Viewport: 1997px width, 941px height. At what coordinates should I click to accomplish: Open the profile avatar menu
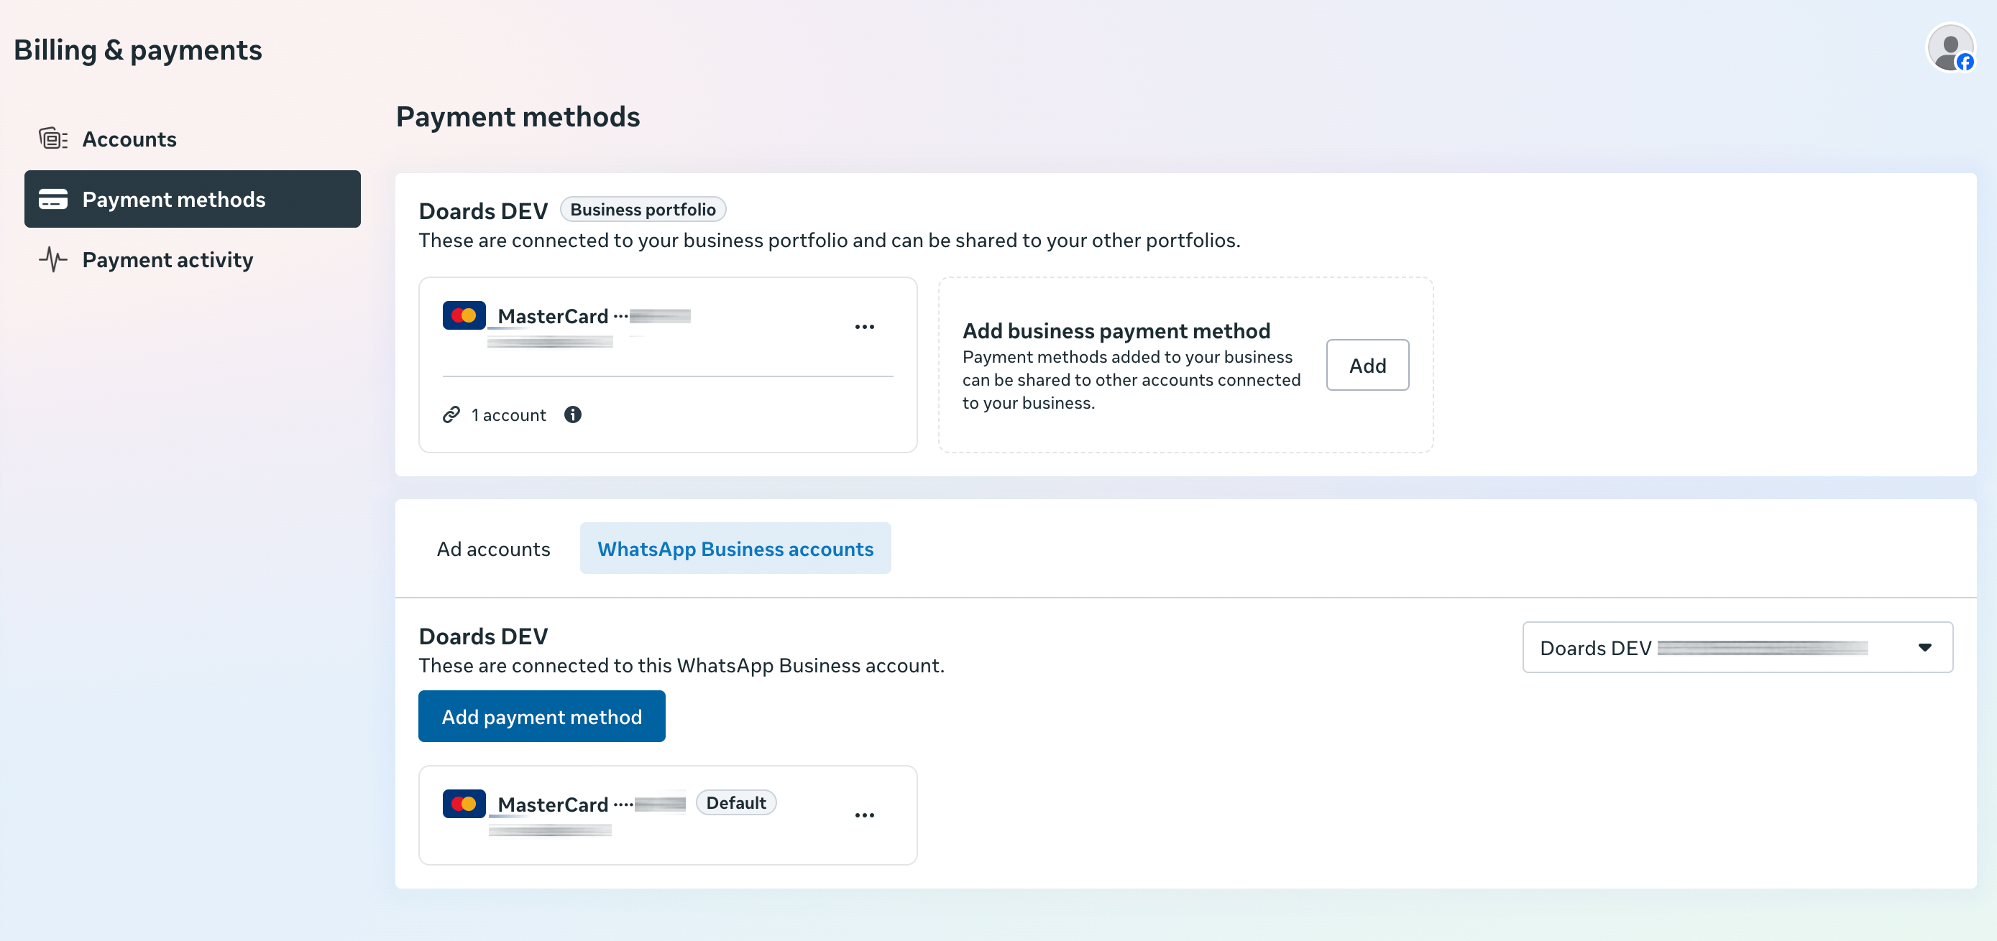pos(1950,48)
